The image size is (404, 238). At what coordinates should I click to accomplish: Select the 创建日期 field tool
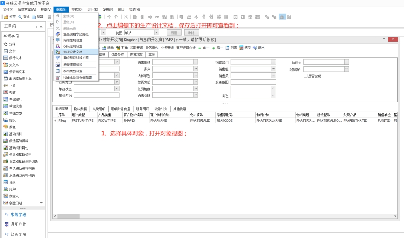(x=13, y=203)
